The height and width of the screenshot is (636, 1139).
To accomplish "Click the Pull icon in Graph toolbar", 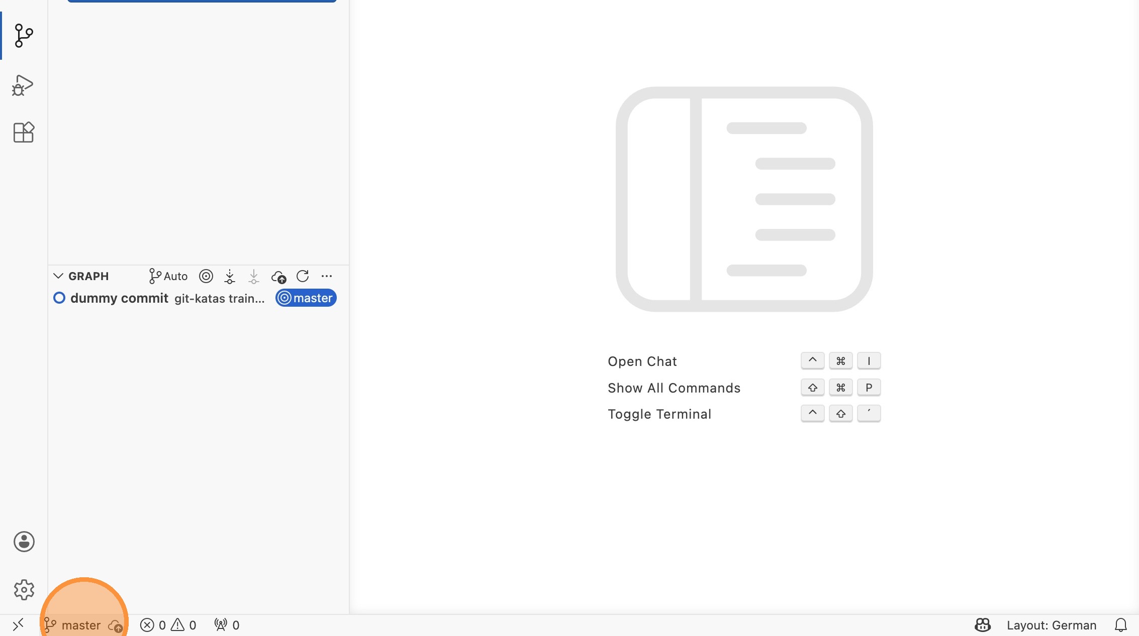I will pos(254,276).
